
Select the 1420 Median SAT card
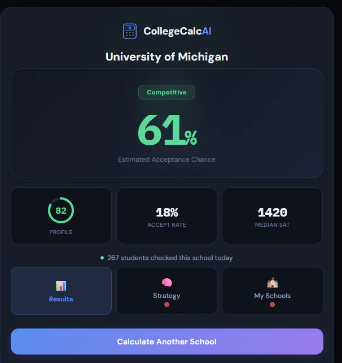click(272, 215)
